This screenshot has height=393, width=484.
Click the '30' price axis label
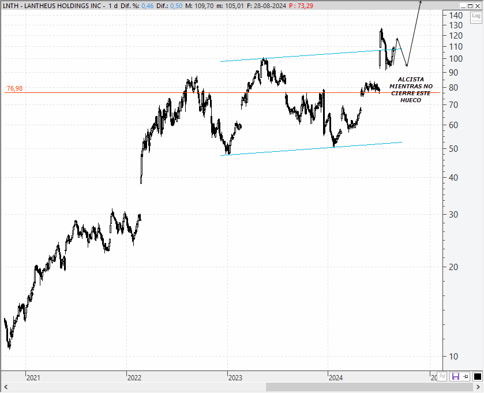coord(453,214)
